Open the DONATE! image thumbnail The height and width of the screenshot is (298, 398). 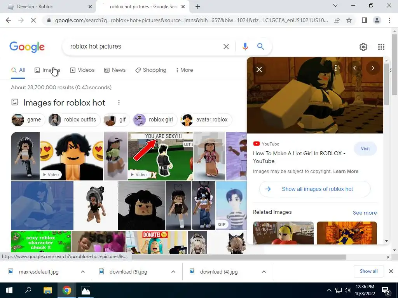point(157,242)
